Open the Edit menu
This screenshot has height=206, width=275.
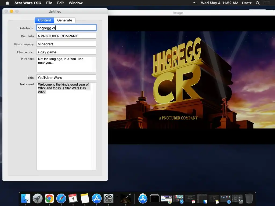(60, 3)
